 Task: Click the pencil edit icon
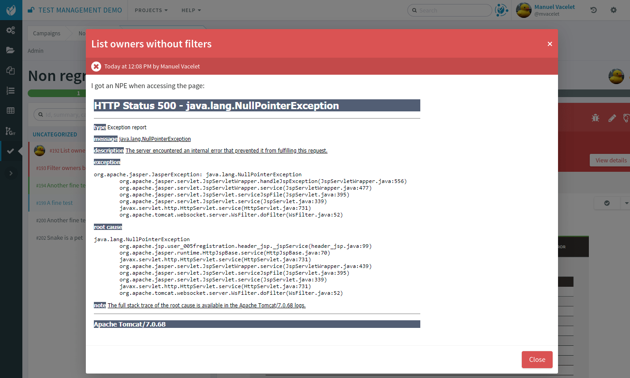point(612,118)
